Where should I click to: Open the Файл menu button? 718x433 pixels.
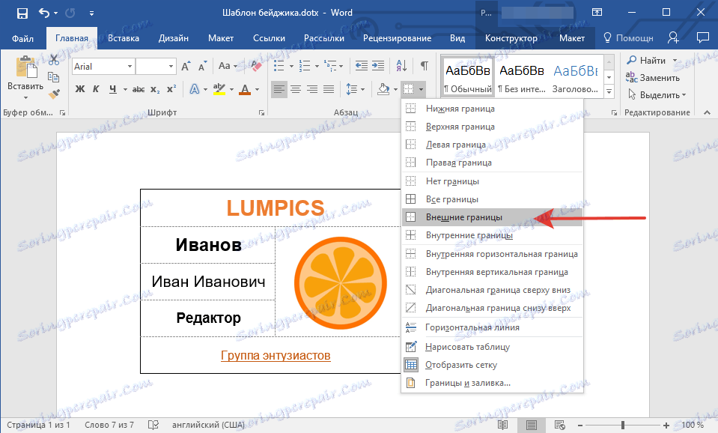tap(22, 38)
